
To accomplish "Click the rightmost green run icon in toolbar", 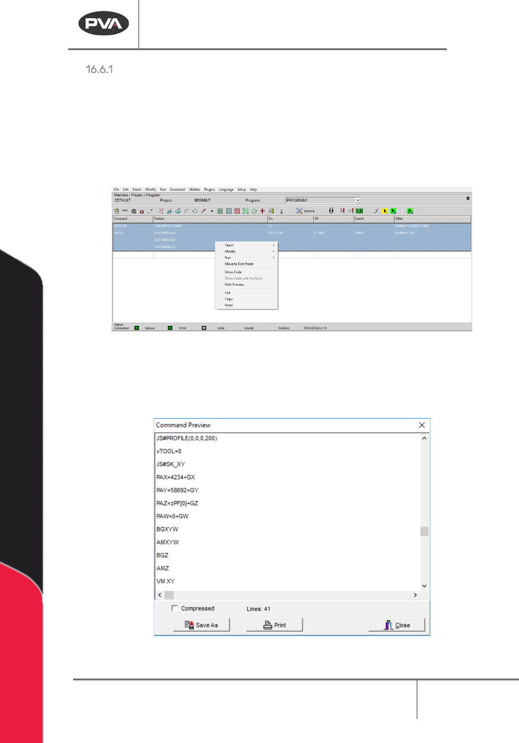I will tap(410, 211).
